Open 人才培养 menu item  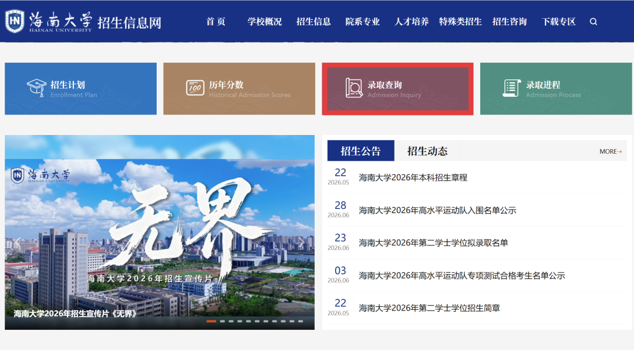(x=411, y=22)
